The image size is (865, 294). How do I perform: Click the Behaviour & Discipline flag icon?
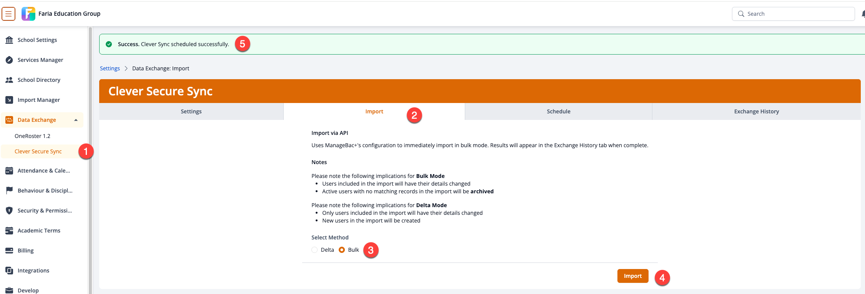(9, 191)
